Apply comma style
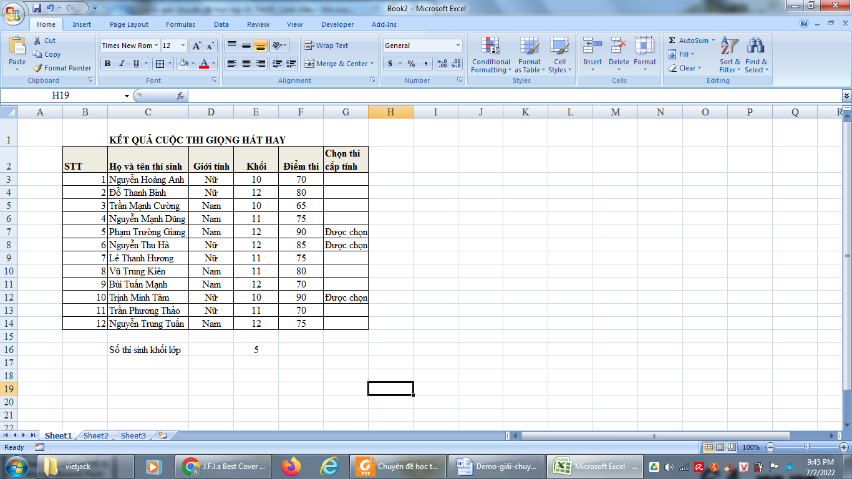 [425, 64]
